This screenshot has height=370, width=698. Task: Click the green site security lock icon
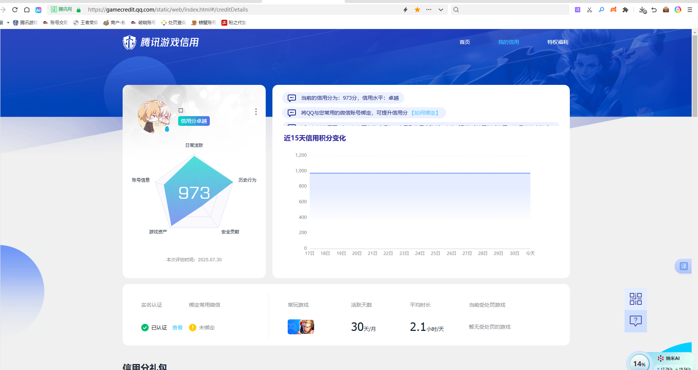(79, 10)
